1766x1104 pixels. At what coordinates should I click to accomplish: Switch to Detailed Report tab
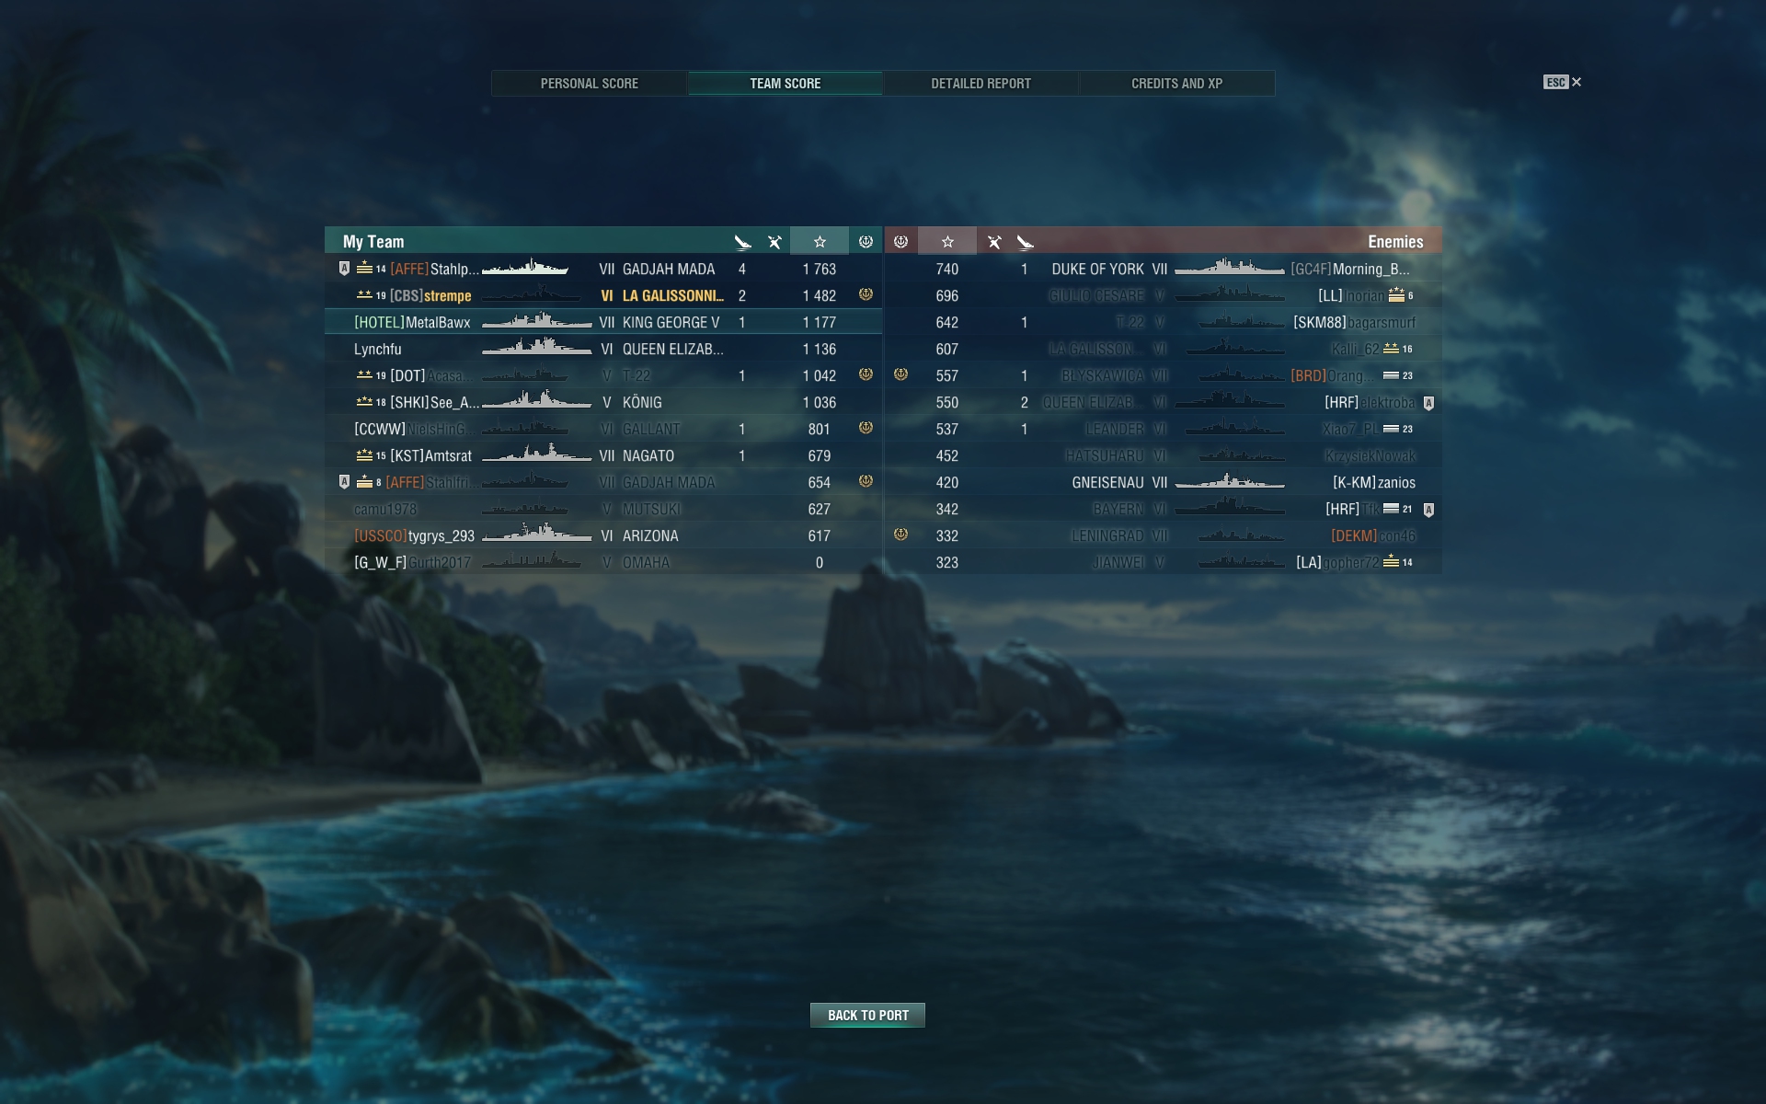[980, 84]
